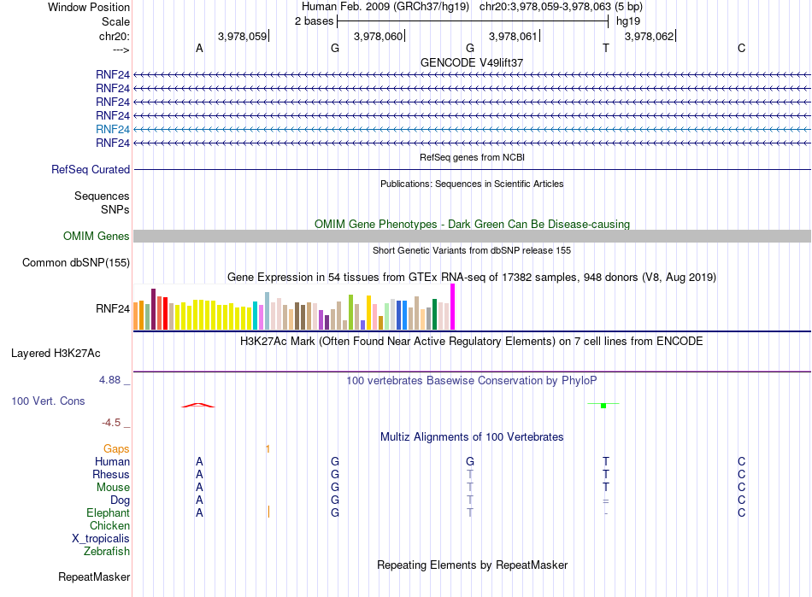Click the orange Gaps count number 1
The width and height of the screenshot is (812, 597).
268,449
